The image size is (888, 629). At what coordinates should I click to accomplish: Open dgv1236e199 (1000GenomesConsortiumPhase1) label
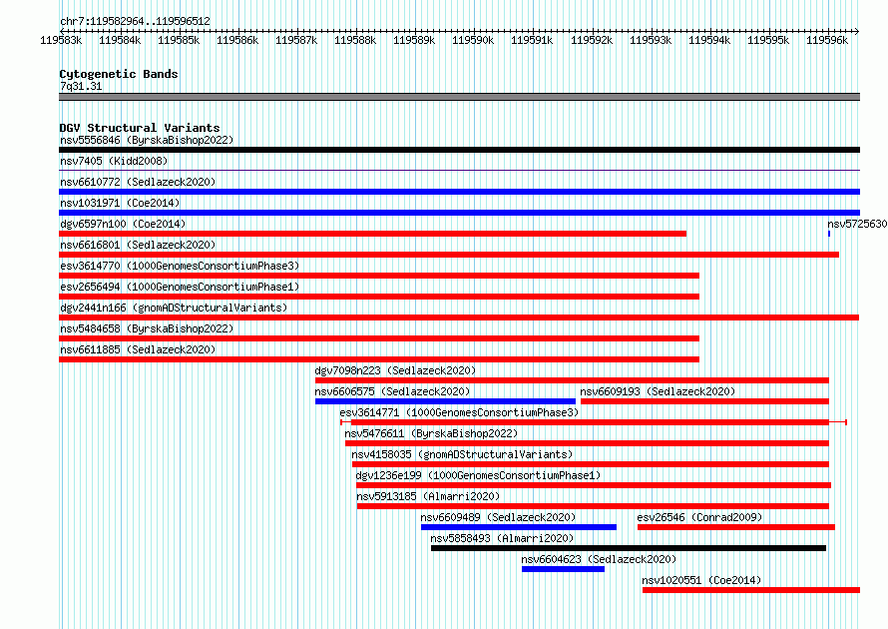pyautogui.click(x=478, y=475)
